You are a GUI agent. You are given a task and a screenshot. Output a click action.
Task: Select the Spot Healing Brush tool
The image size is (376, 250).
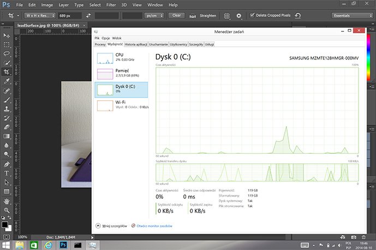pyautogui.click(x=7, y=91)
